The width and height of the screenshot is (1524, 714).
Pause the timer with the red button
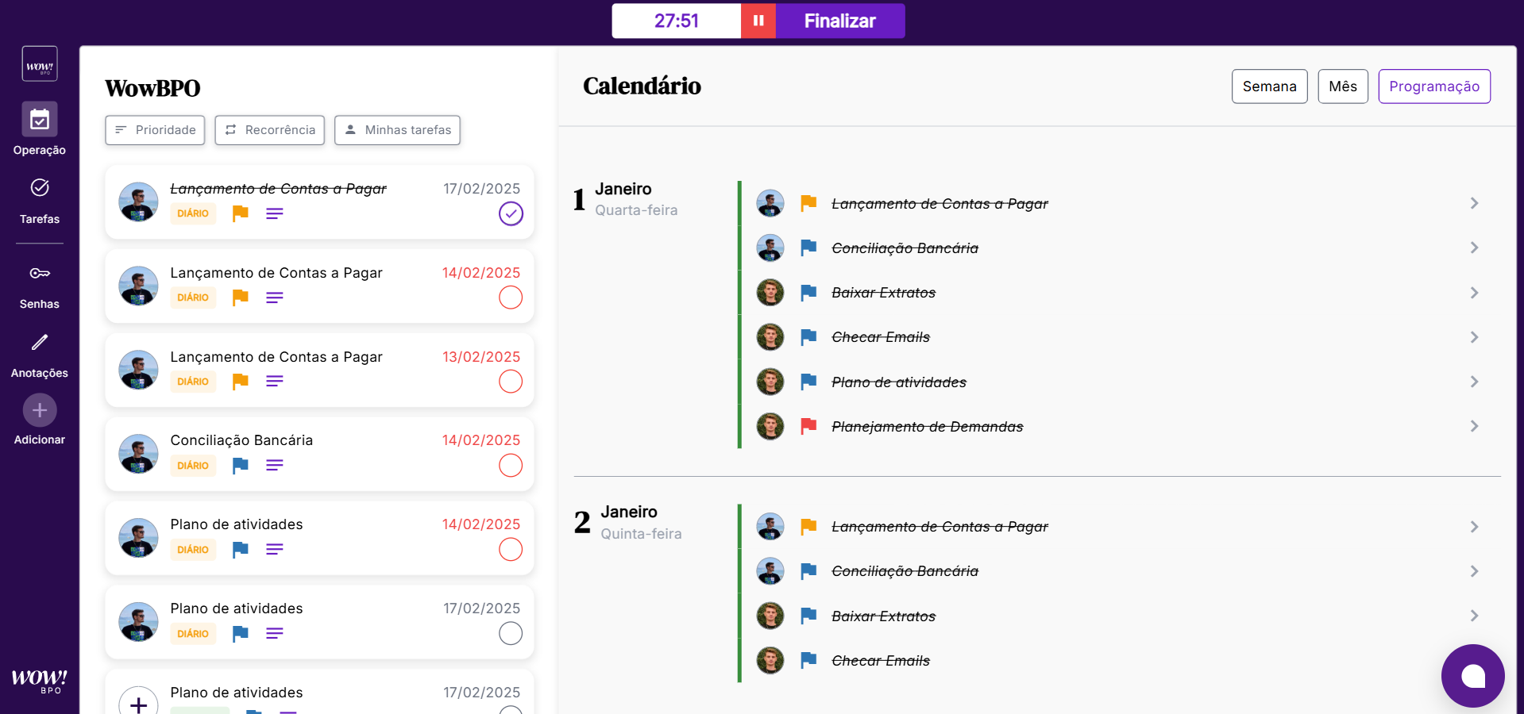pos(758,21)
